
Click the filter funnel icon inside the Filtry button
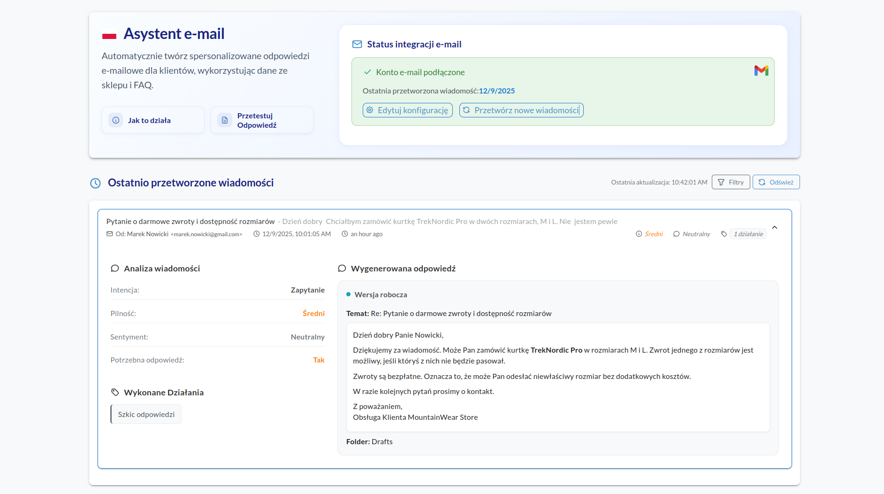pos(721,182)
